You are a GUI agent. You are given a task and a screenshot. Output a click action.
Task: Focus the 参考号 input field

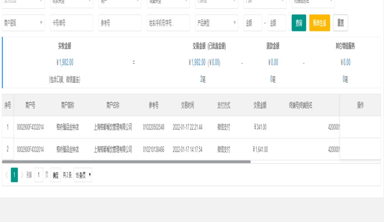[120, 23]
